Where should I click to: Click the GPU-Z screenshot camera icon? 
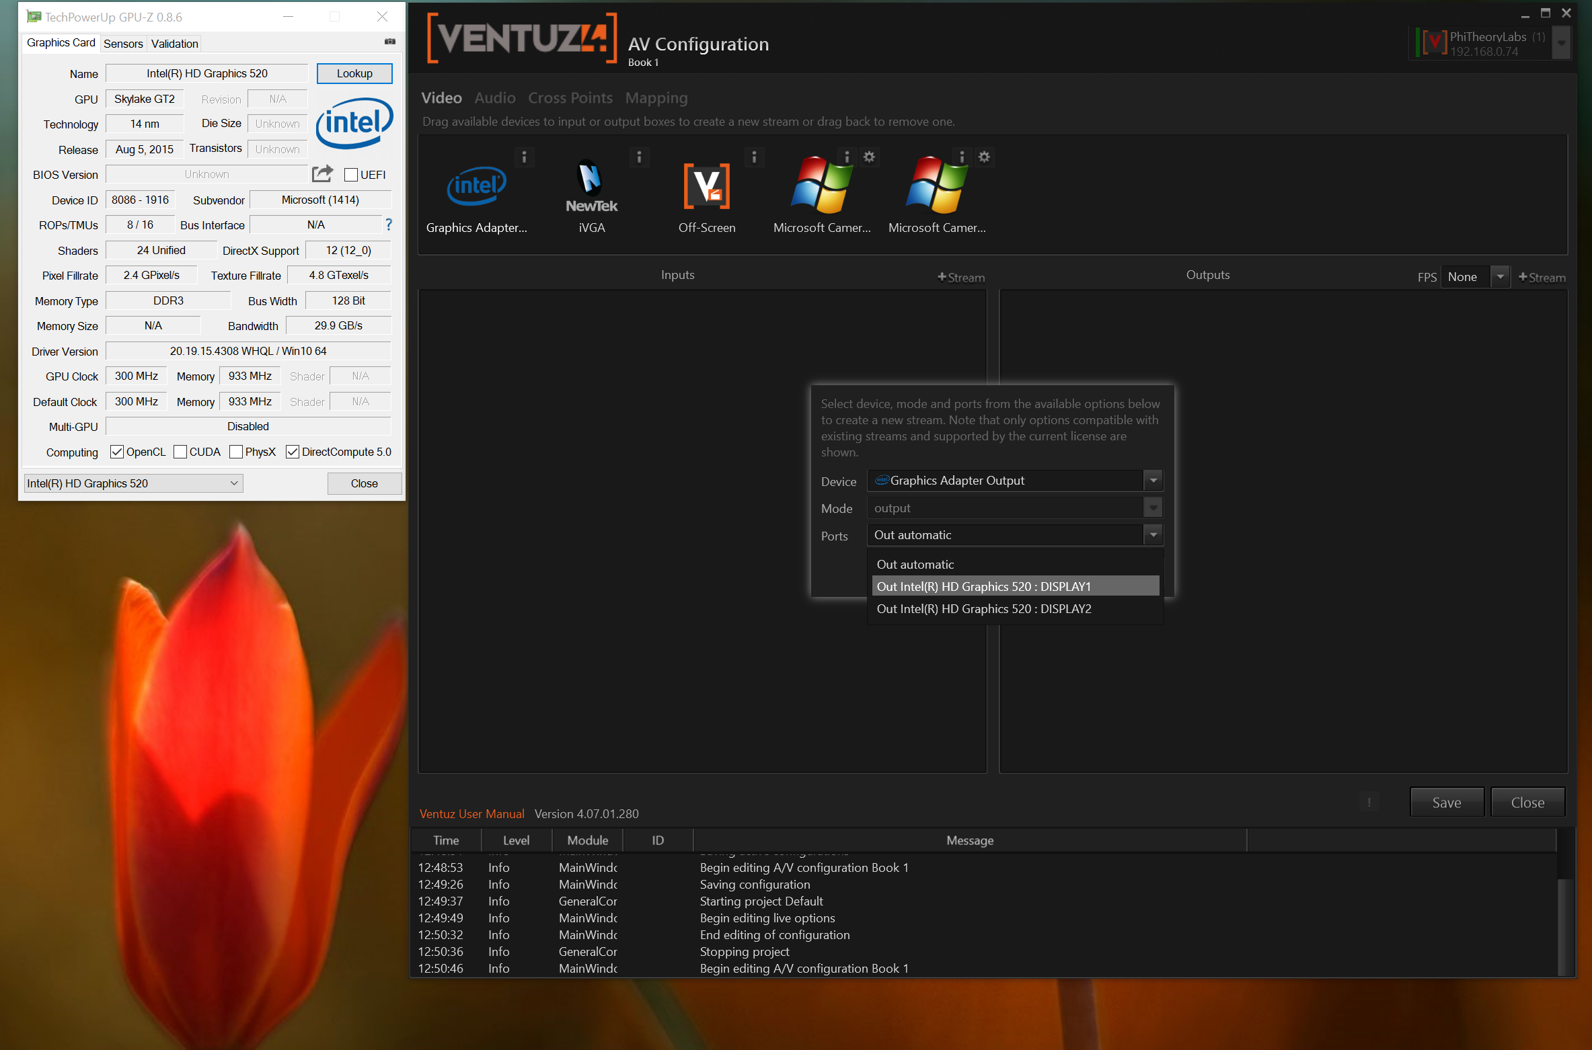pos(390,42)
